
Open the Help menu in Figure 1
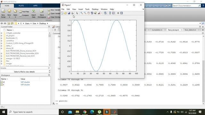pos(112,9)
